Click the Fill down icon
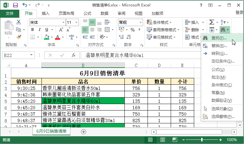 (x=212, y=30)
